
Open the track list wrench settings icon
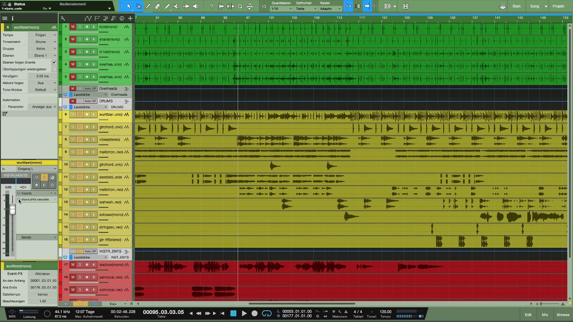click(x=63, y=18)
